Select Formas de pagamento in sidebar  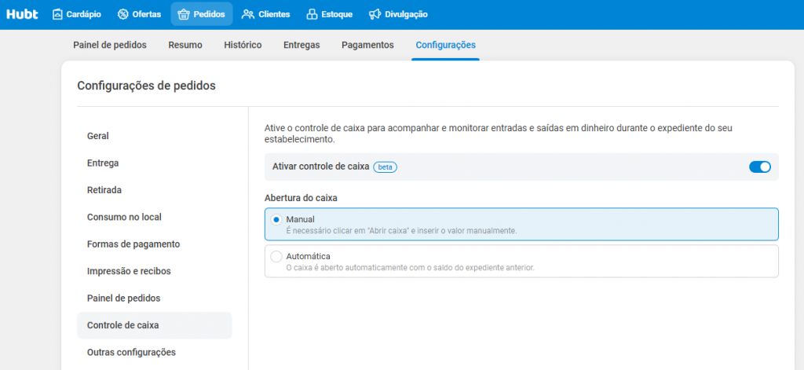click(x=133, y=244)
